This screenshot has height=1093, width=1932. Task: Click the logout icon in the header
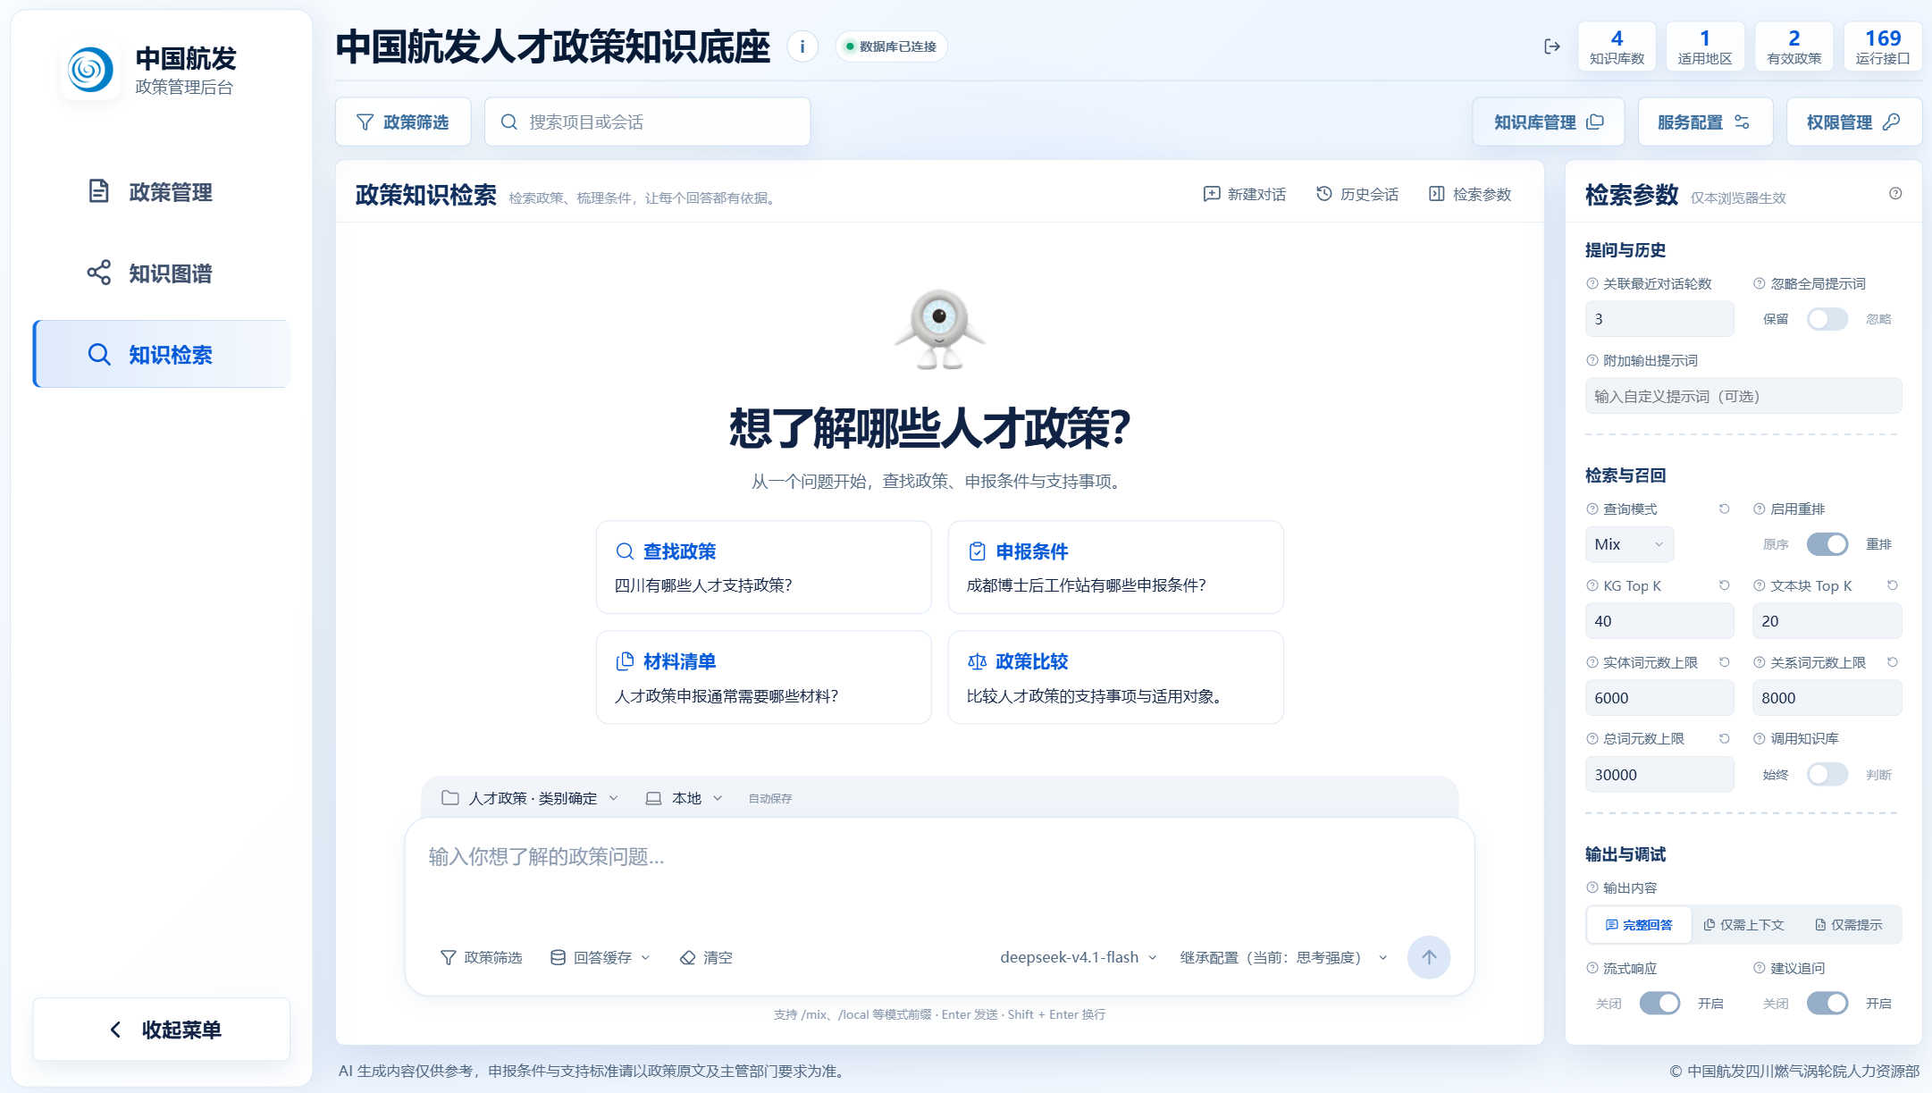[1551, 46]
